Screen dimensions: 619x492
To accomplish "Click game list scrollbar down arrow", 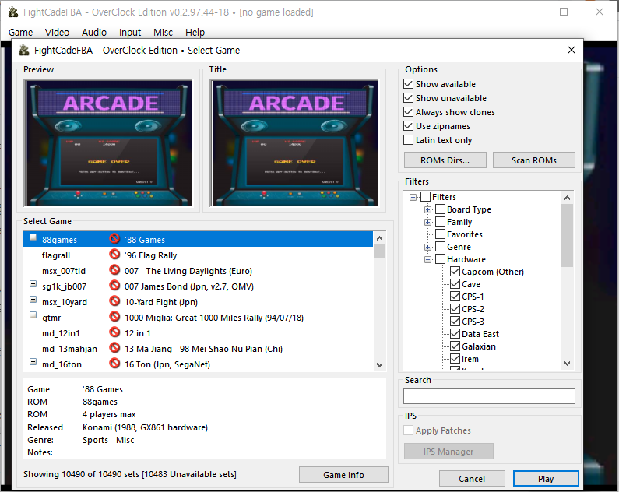I will [379, 365].
